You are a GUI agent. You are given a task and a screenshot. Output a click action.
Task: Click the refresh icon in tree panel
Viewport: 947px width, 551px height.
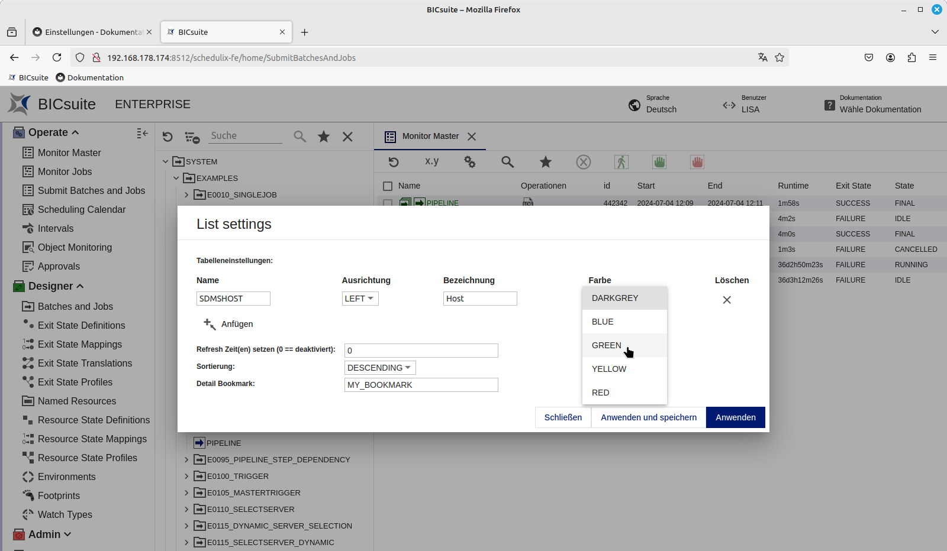(x=168, y=137)
